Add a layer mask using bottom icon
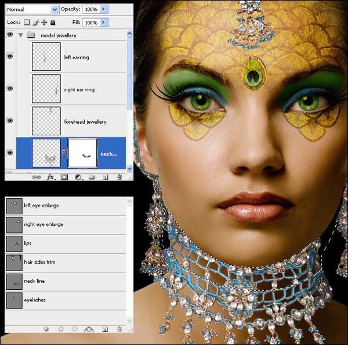The width and height of the screenshot is (348, 345). tap(64, 177)
